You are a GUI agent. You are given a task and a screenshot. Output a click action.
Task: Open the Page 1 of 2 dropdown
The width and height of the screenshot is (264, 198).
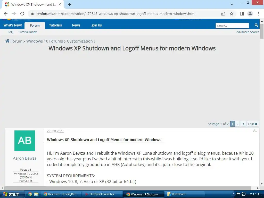tap(218, 124)
